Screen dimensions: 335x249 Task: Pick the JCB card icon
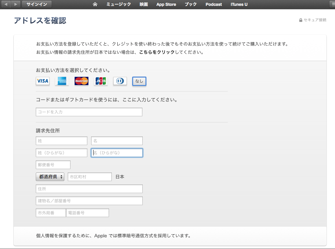[x=101, y=81]
